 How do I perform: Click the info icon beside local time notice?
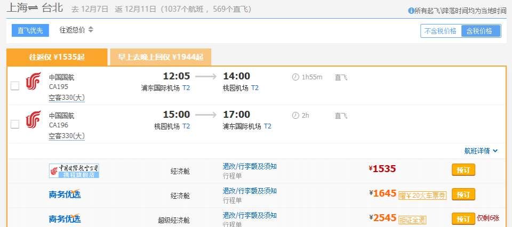pos(411,11)
